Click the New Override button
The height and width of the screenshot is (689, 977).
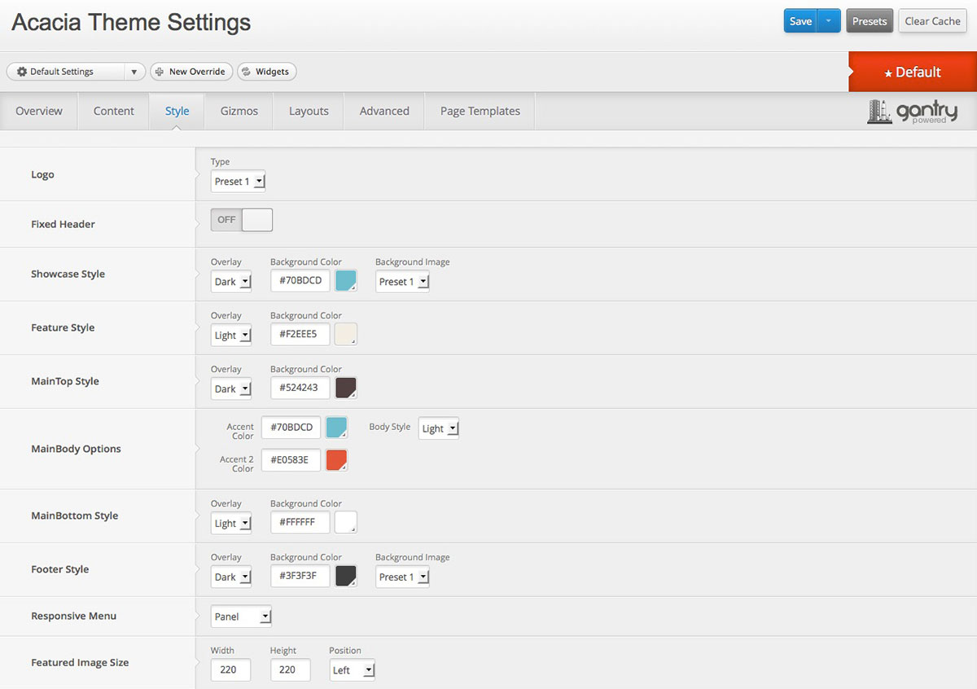[191, 72]
